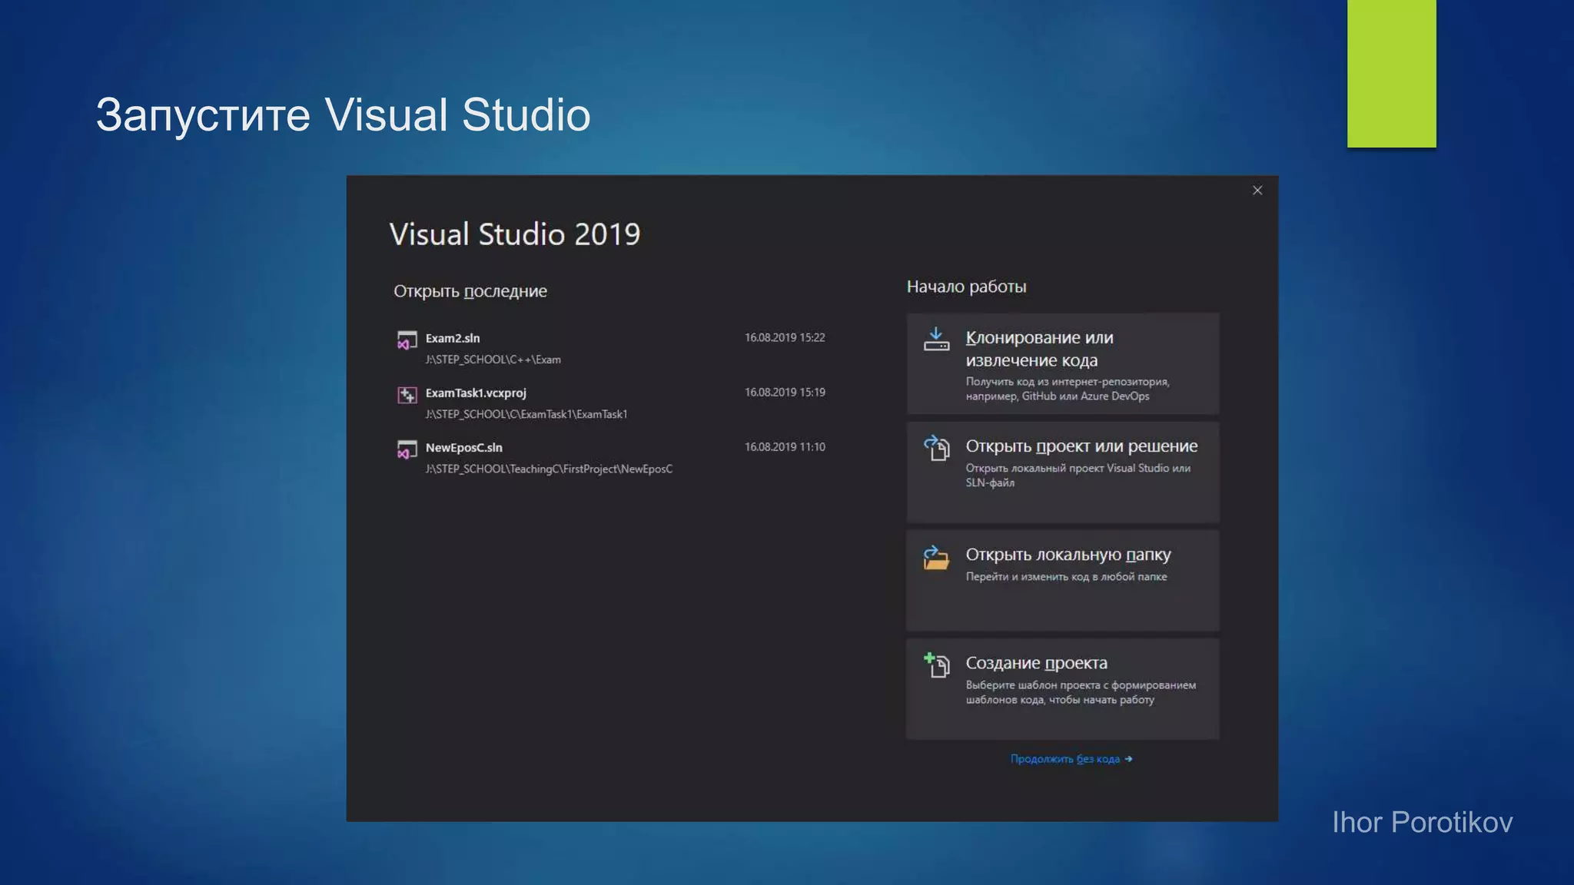Click the slide title 'Запустите Visual Studio'

pyautogui.click(x=344, y=115)
